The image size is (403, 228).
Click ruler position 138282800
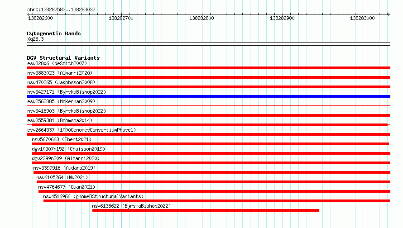tap(201, 18)
